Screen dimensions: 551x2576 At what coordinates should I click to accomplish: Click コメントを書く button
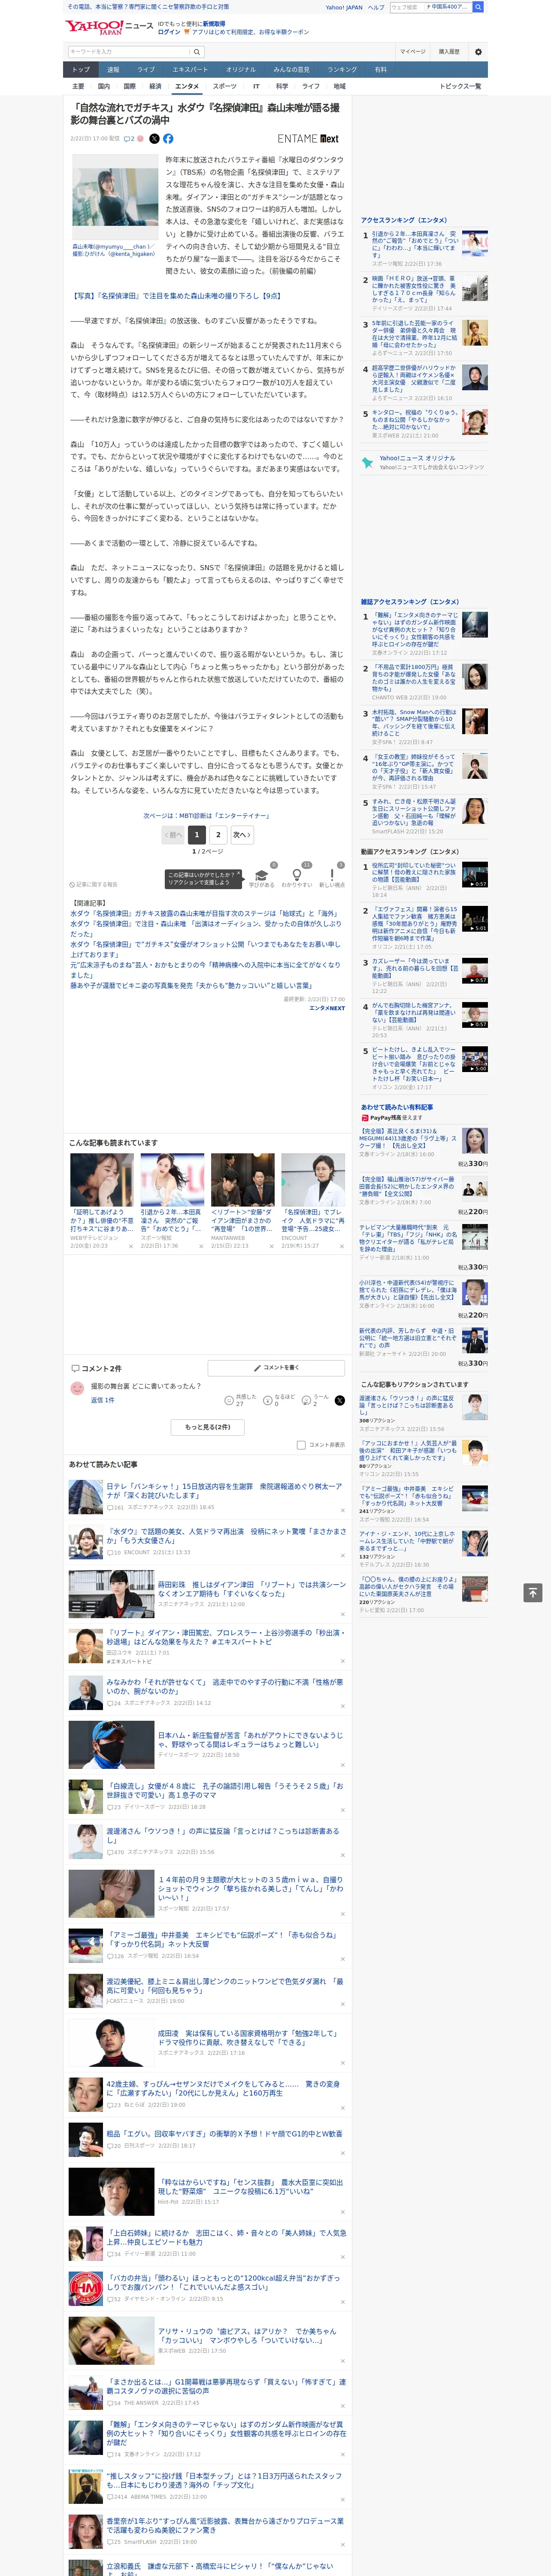276,1367
